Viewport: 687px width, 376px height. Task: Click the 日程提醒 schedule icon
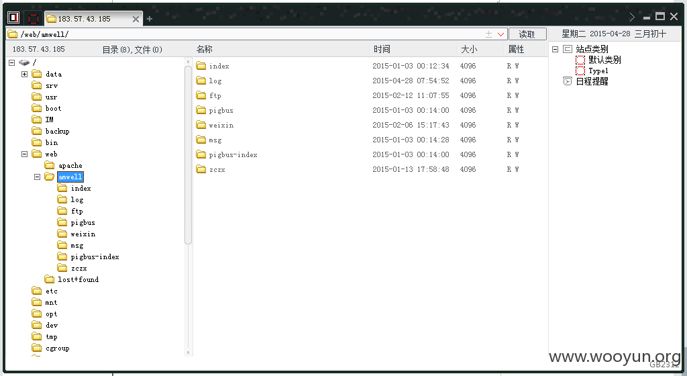(568, 81)
